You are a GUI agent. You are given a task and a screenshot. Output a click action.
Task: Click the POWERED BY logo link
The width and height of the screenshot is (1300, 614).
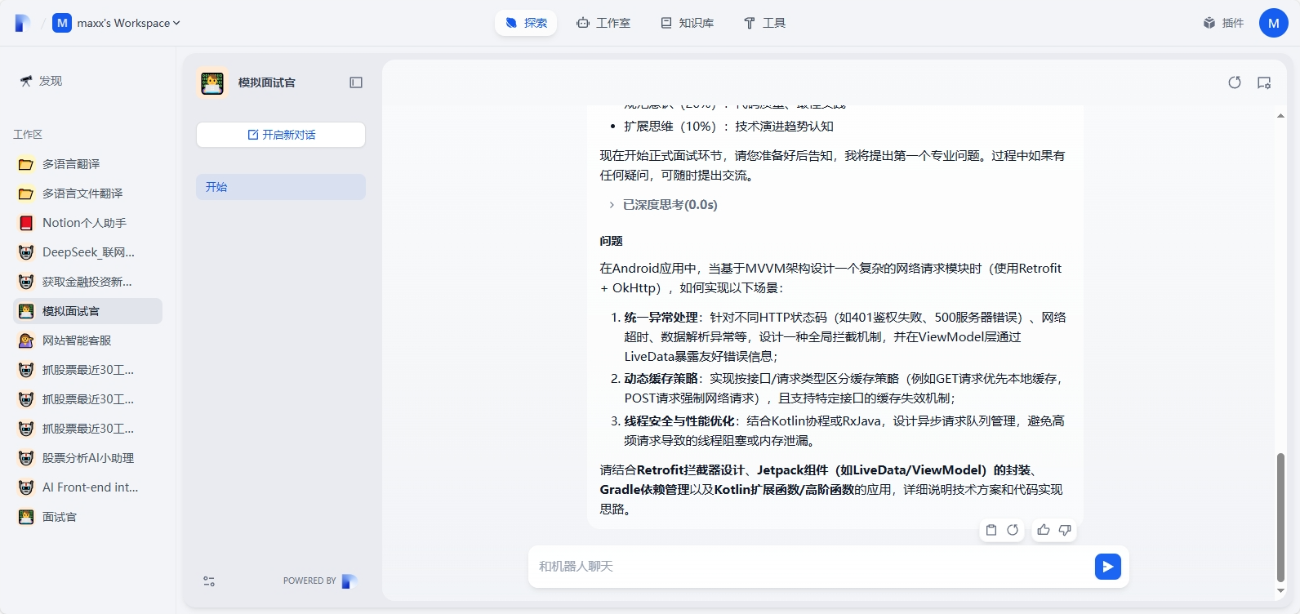[349, 581]
